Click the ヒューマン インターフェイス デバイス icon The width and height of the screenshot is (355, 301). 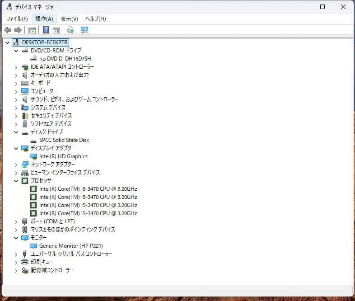pos(25,173)
